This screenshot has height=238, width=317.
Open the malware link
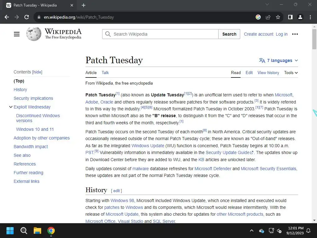[x=141, y=169]
